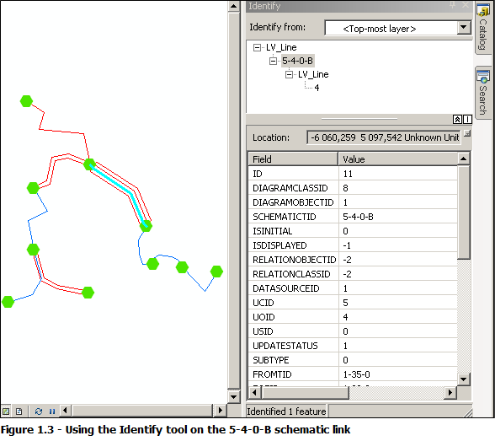This screenshot has height=441, width=495.
Task: Collapse panel with double-chevron button
Action: tap(457, 119)
